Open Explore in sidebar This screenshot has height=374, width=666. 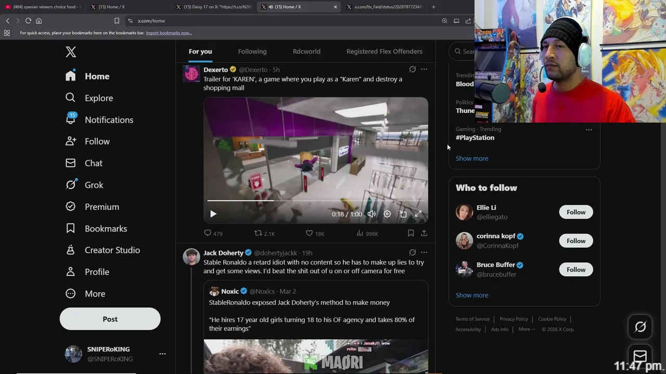[89, 98]
